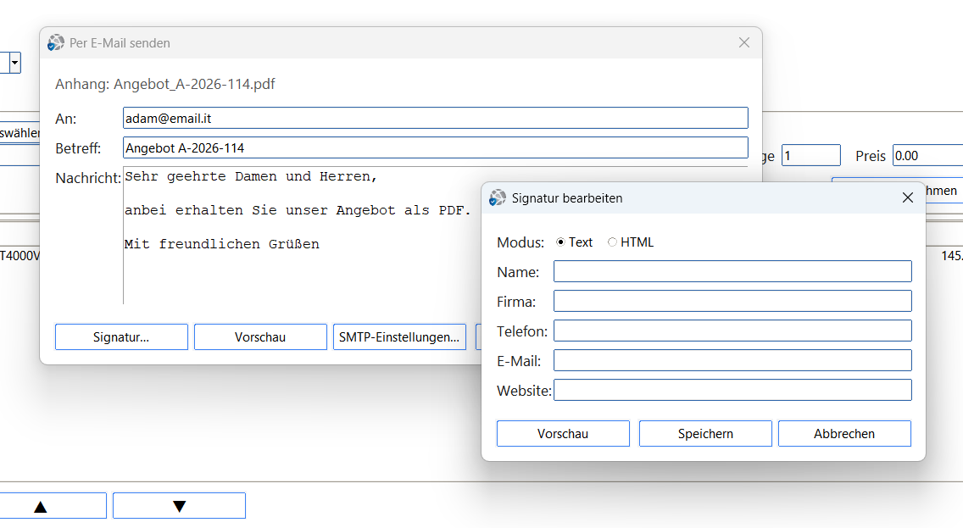963x528 pixels.
Task: Click the move up arrow button
Action: coord(41,506)
